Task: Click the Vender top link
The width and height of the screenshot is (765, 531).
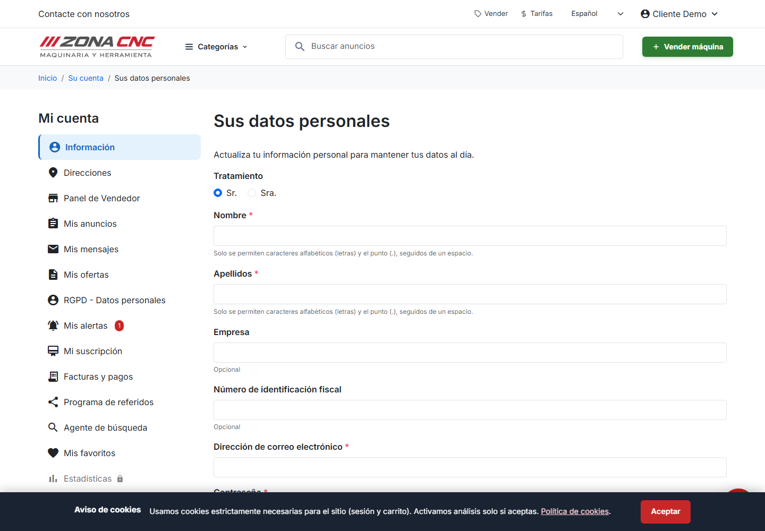Action: 491,14
